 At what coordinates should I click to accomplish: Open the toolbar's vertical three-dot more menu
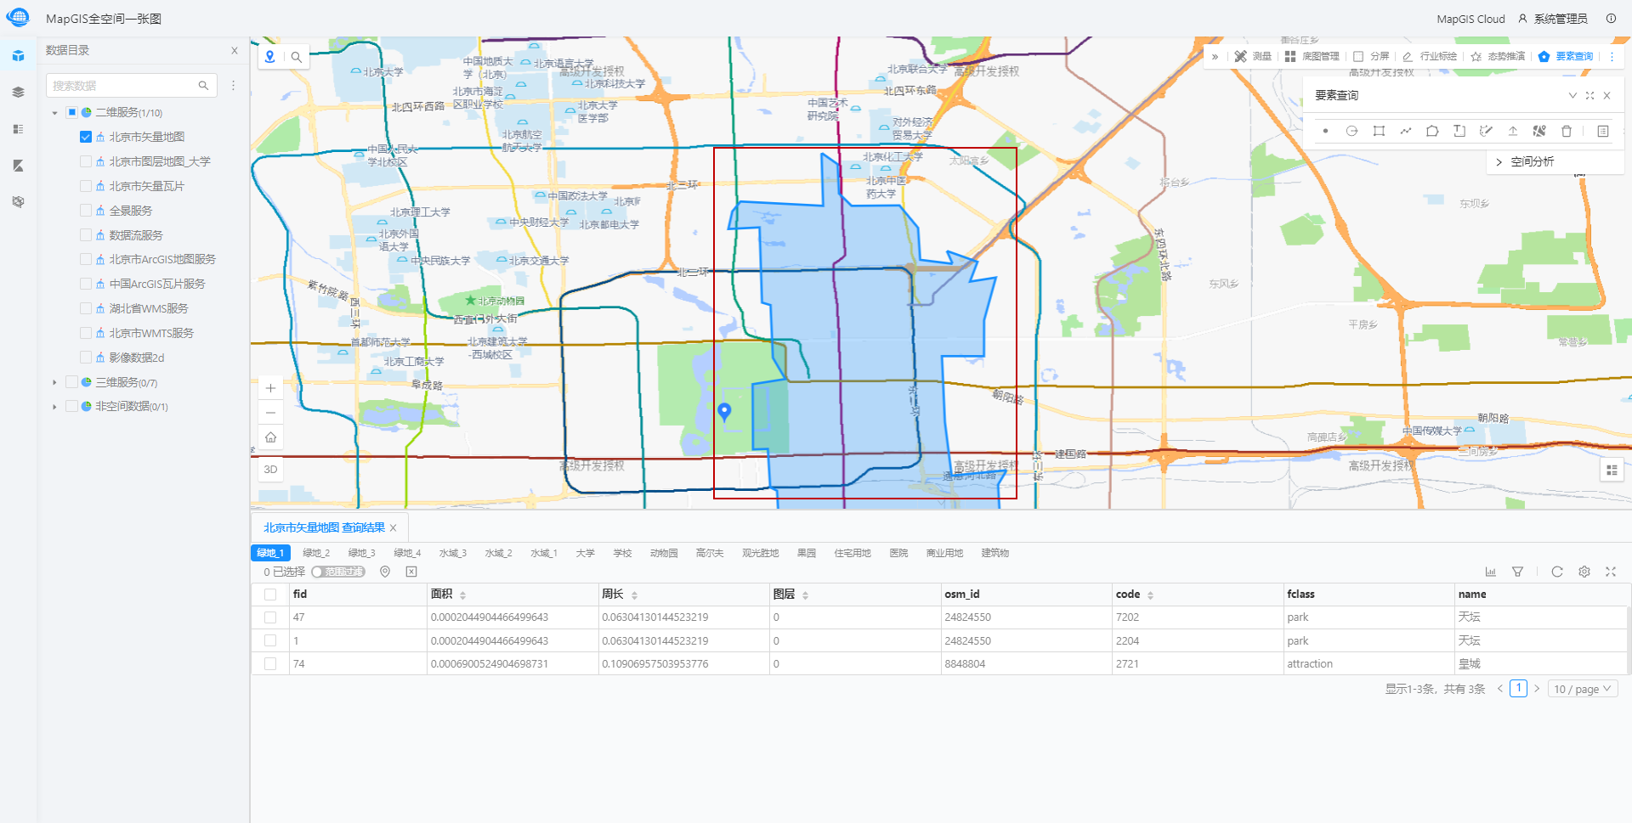pos(1612,56)
